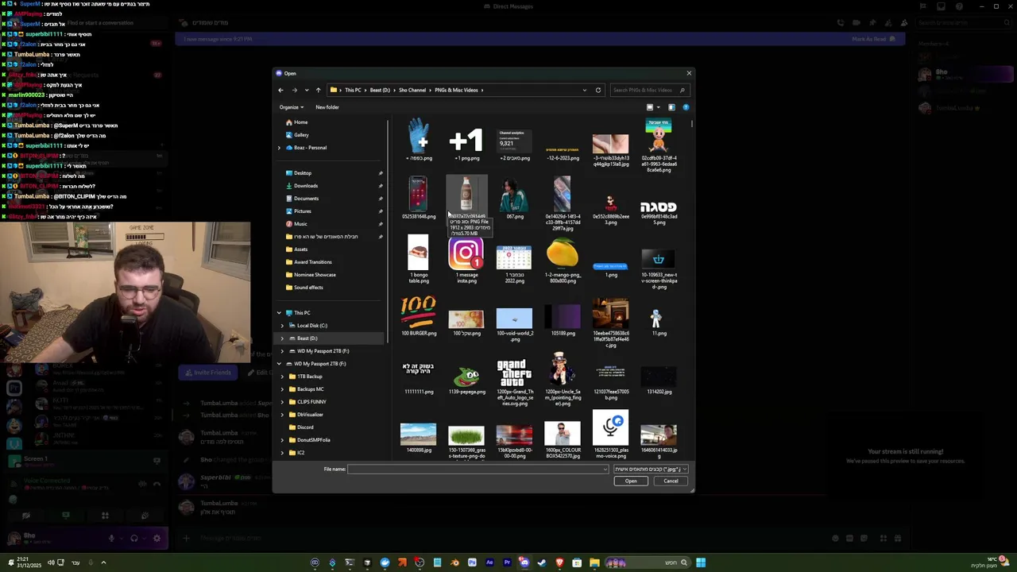This screenshot has height=572, width=1017.
Task: Click the Cancel button
Action: pyautogui.click(x=671, y=481)
